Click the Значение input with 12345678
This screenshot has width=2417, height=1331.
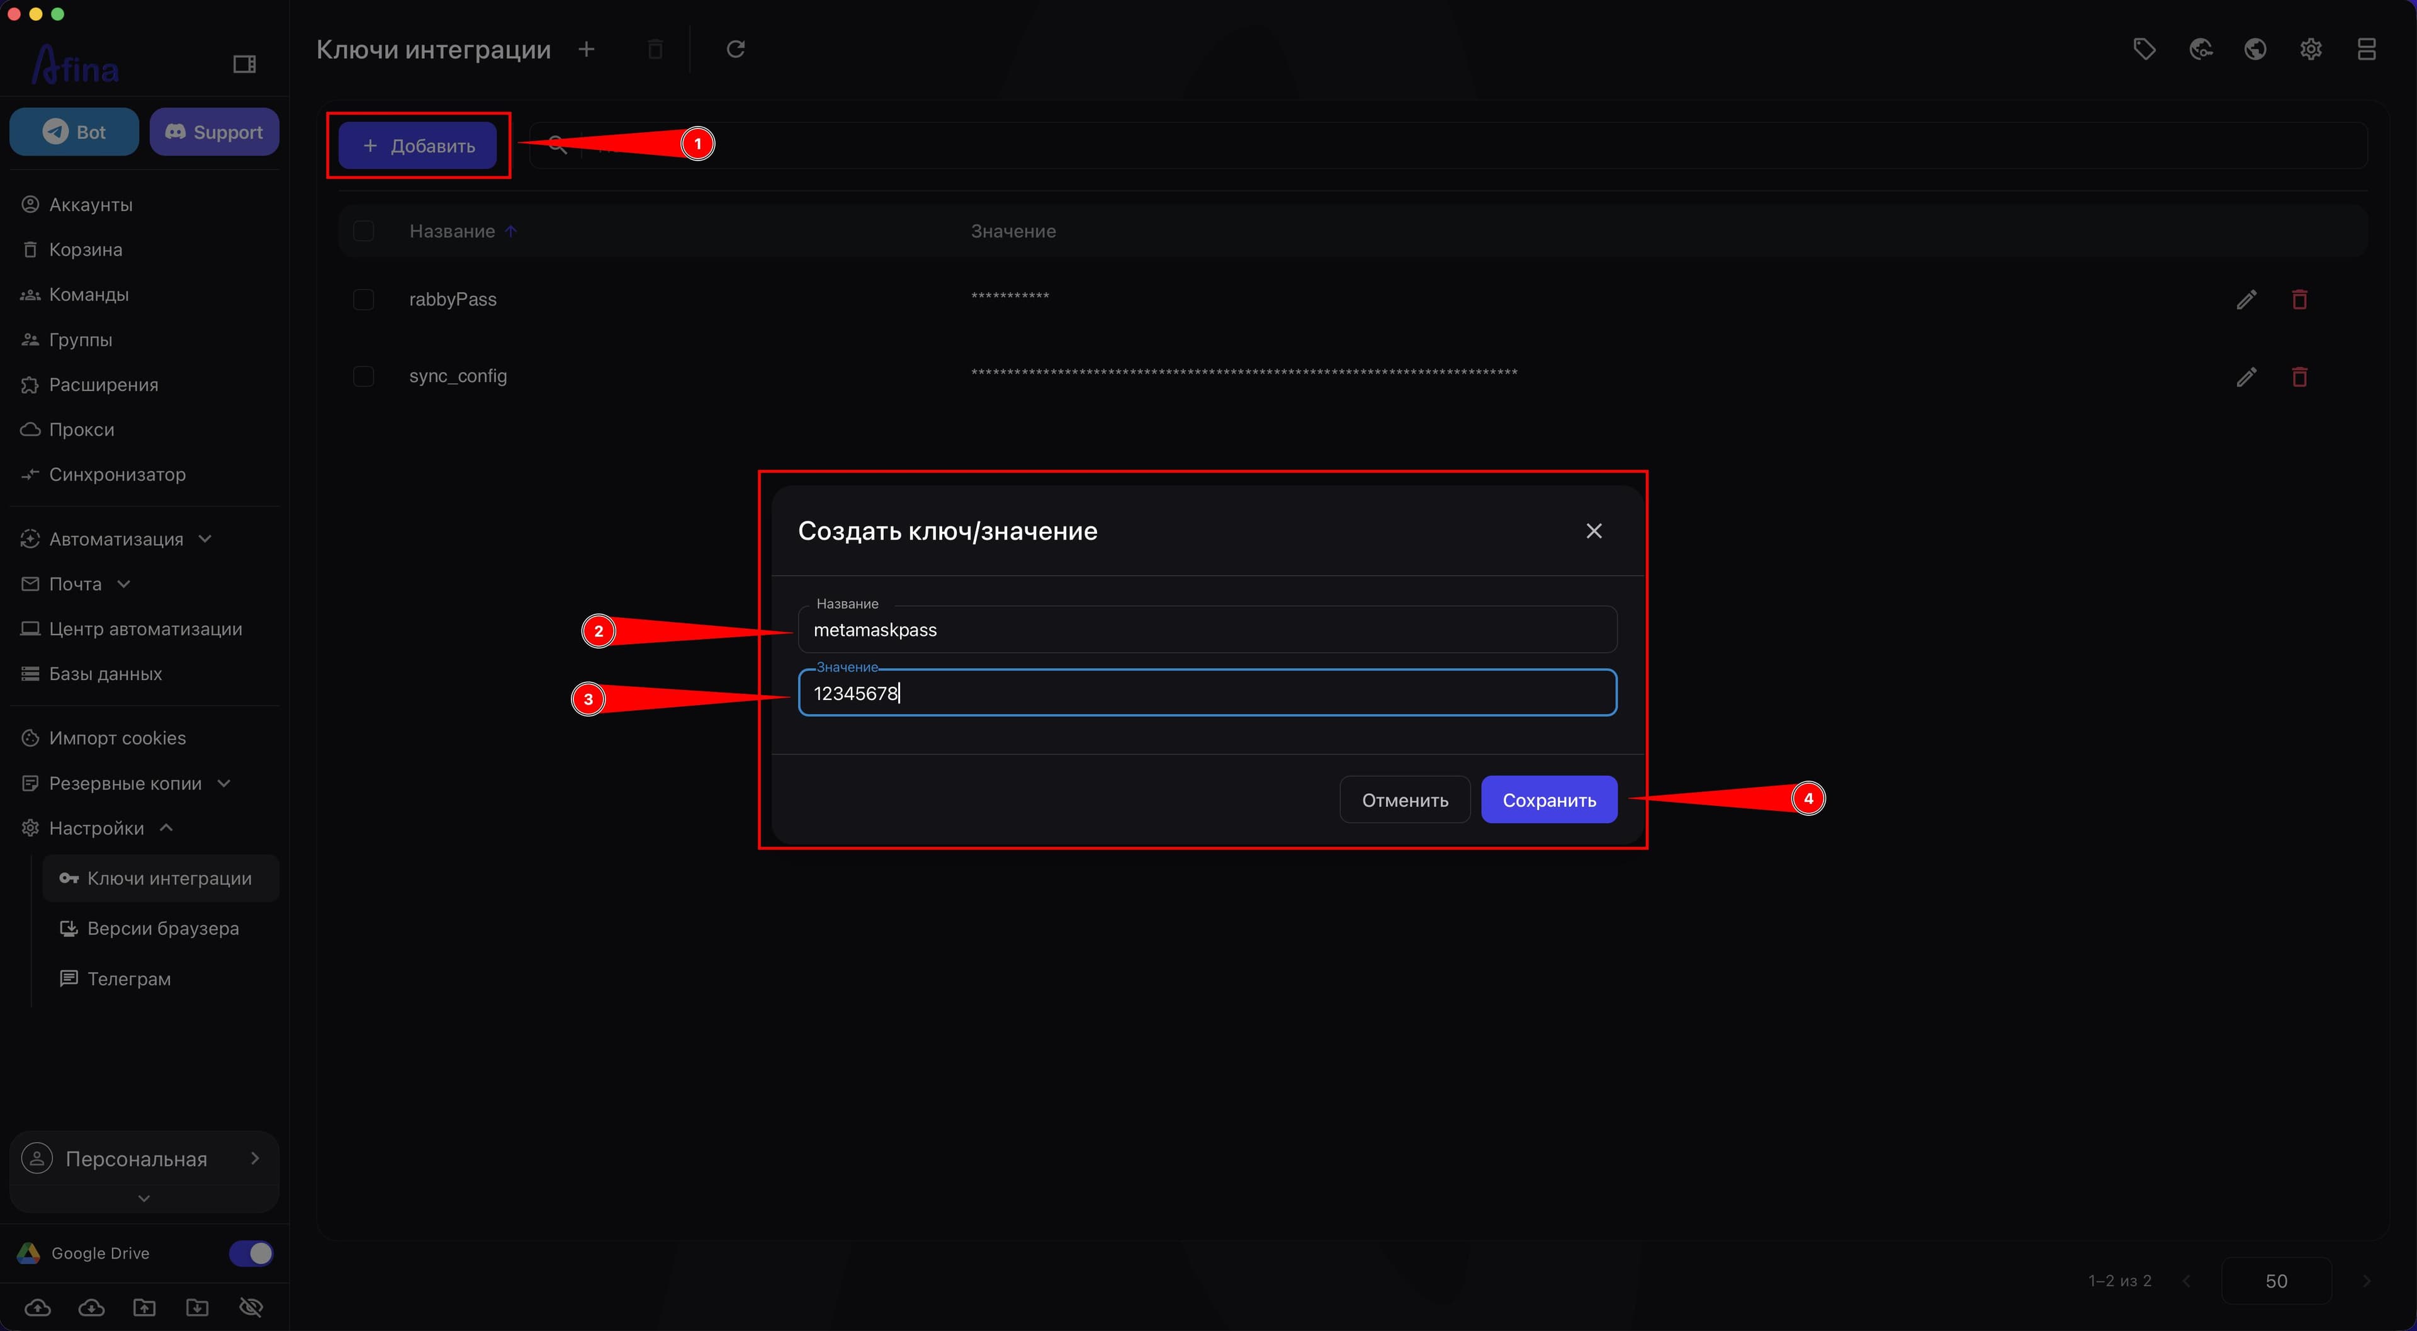point(1208,693)
